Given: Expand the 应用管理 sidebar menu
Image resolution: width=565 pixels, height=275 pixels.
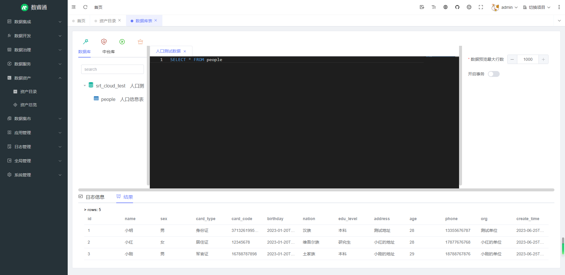Looking at the screenshot, I should click(34, 133).
